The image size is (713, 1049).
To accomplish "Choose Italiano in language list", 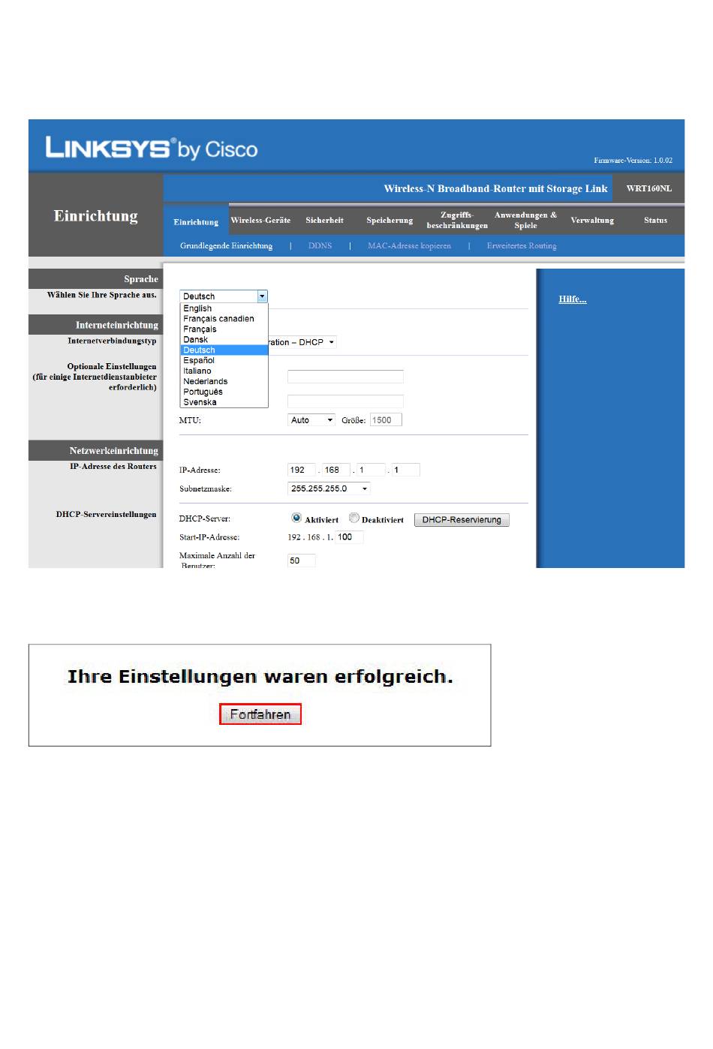I will pyautogui.click(x=224, y=371).
